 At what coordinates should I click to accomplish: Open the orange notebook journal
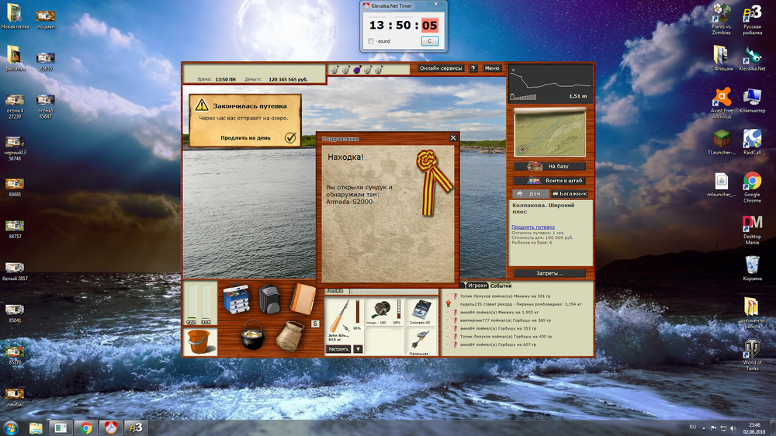303,298
